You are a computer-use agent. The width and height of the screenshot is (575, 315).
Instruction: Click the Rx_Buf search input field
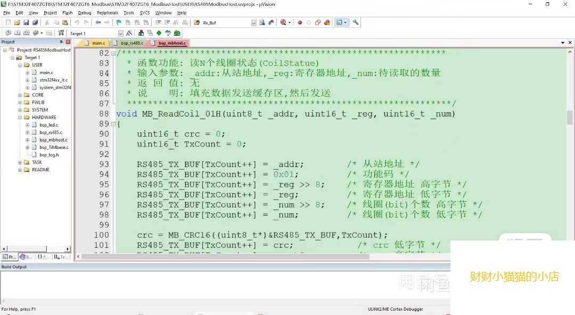click(227, 23)
